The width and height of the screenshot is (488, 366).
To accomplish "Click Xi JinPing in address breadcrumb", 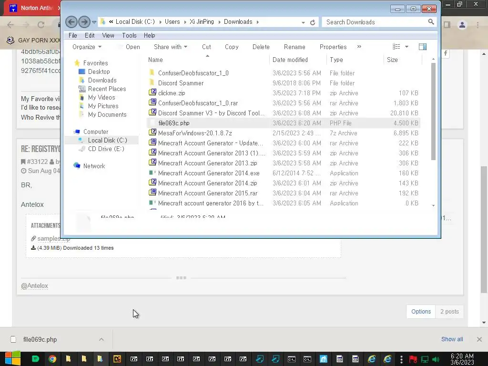I will tap(202, 22).
